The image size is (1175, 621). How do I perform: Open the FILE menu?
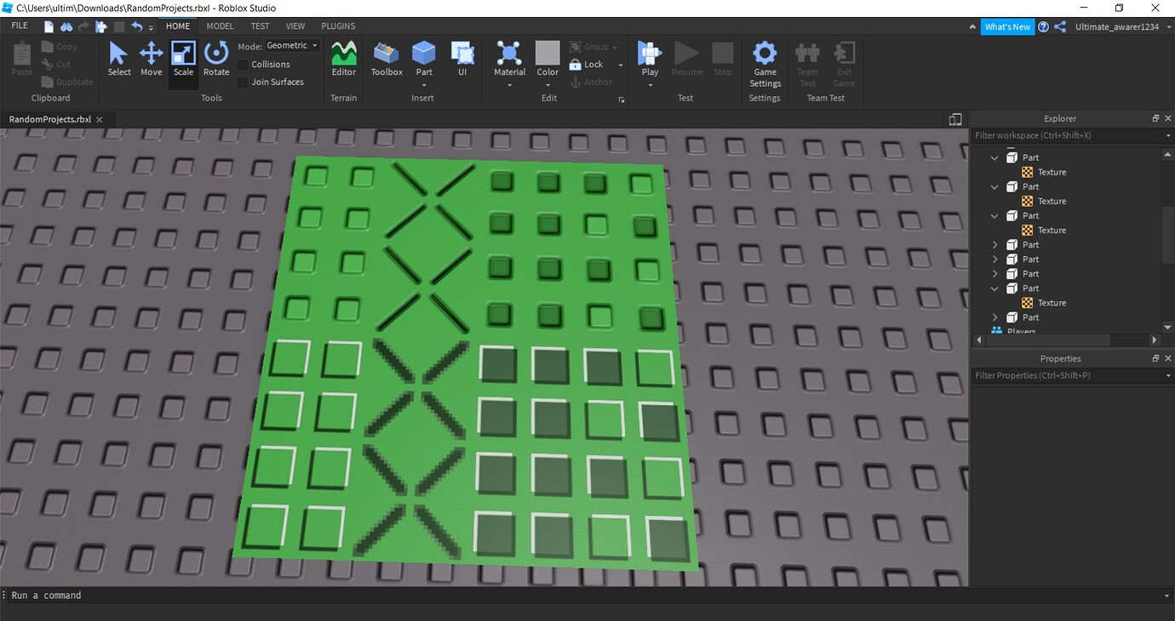point(18,26)
